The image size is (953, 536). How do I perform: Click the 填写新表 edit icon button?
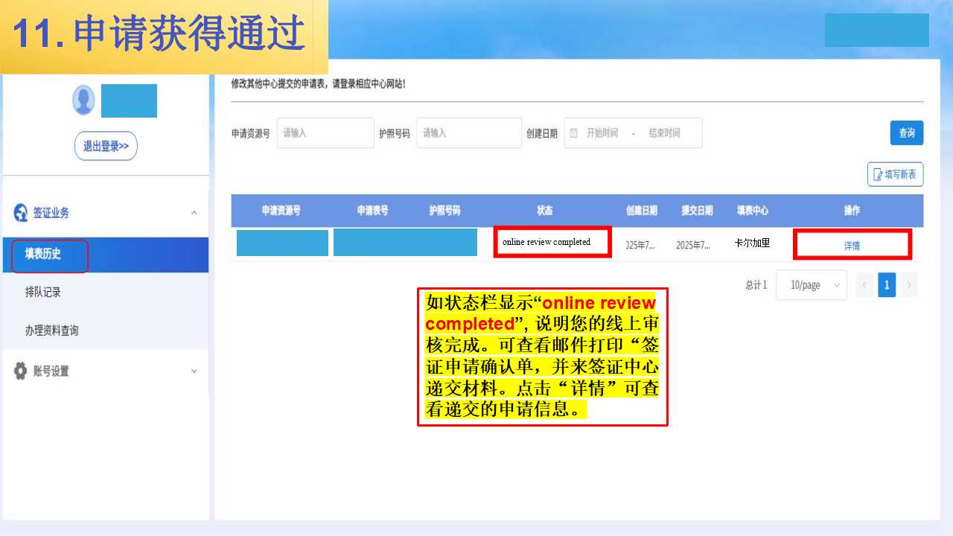click(895, 174)
